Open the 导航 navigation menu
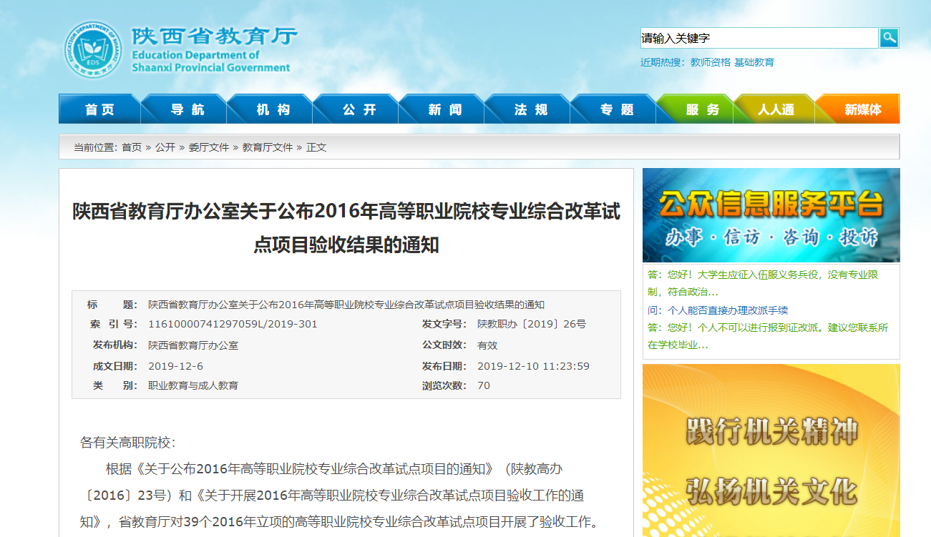The image size is (931, 537). pos(187,109)
